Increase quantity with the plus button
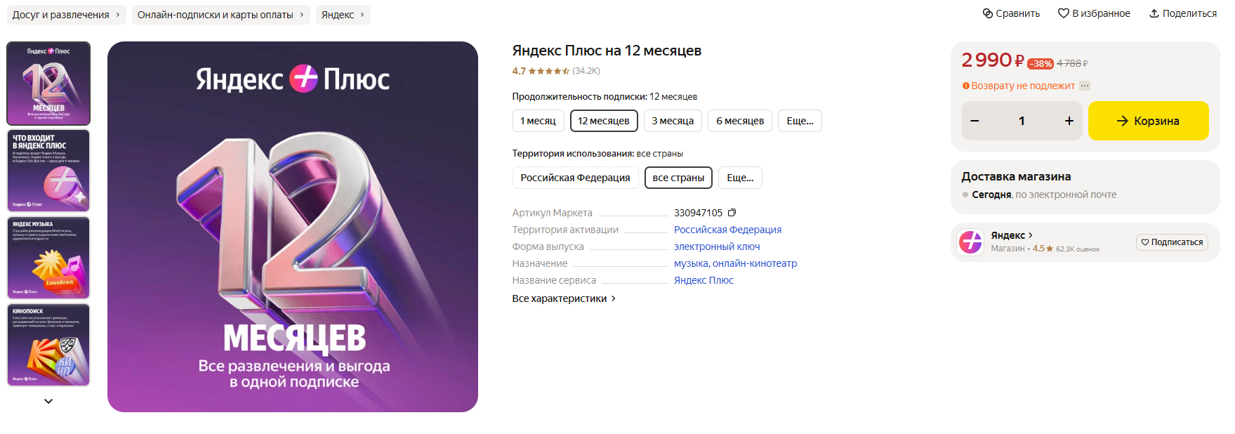The width and height of the screenshot is (1235, 434). point(1069,121)
